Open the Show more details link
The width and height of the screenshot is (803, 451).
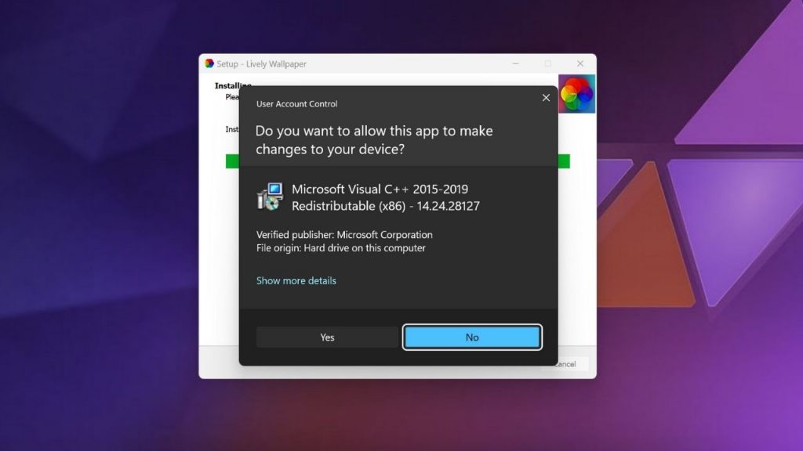(296, 281)
